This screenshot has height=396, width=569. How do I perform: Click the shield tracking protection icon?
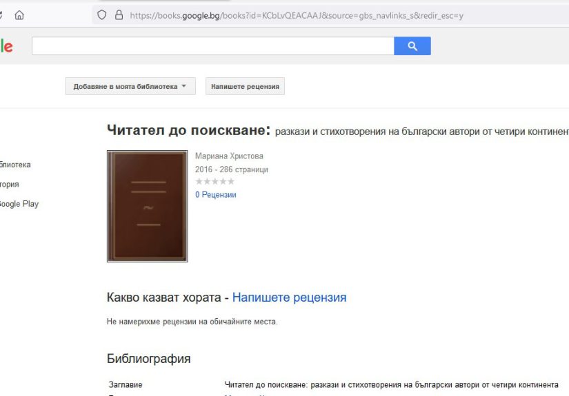point(101,15)
